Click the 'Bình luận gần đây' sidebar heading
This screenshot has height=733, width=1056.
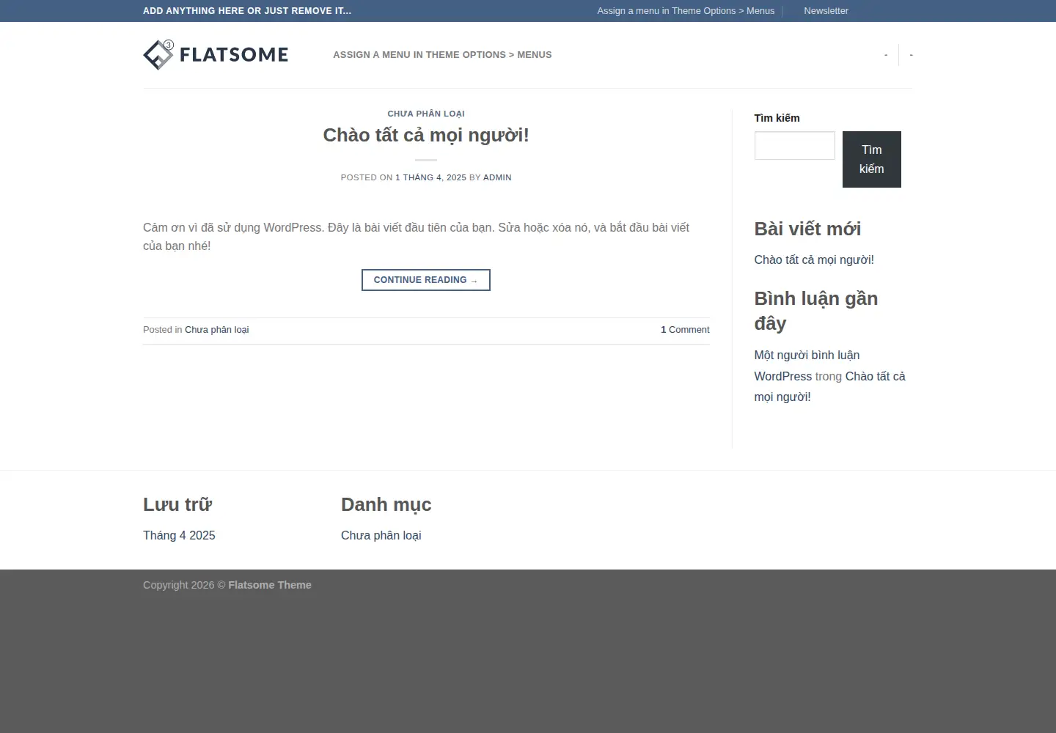816,311
